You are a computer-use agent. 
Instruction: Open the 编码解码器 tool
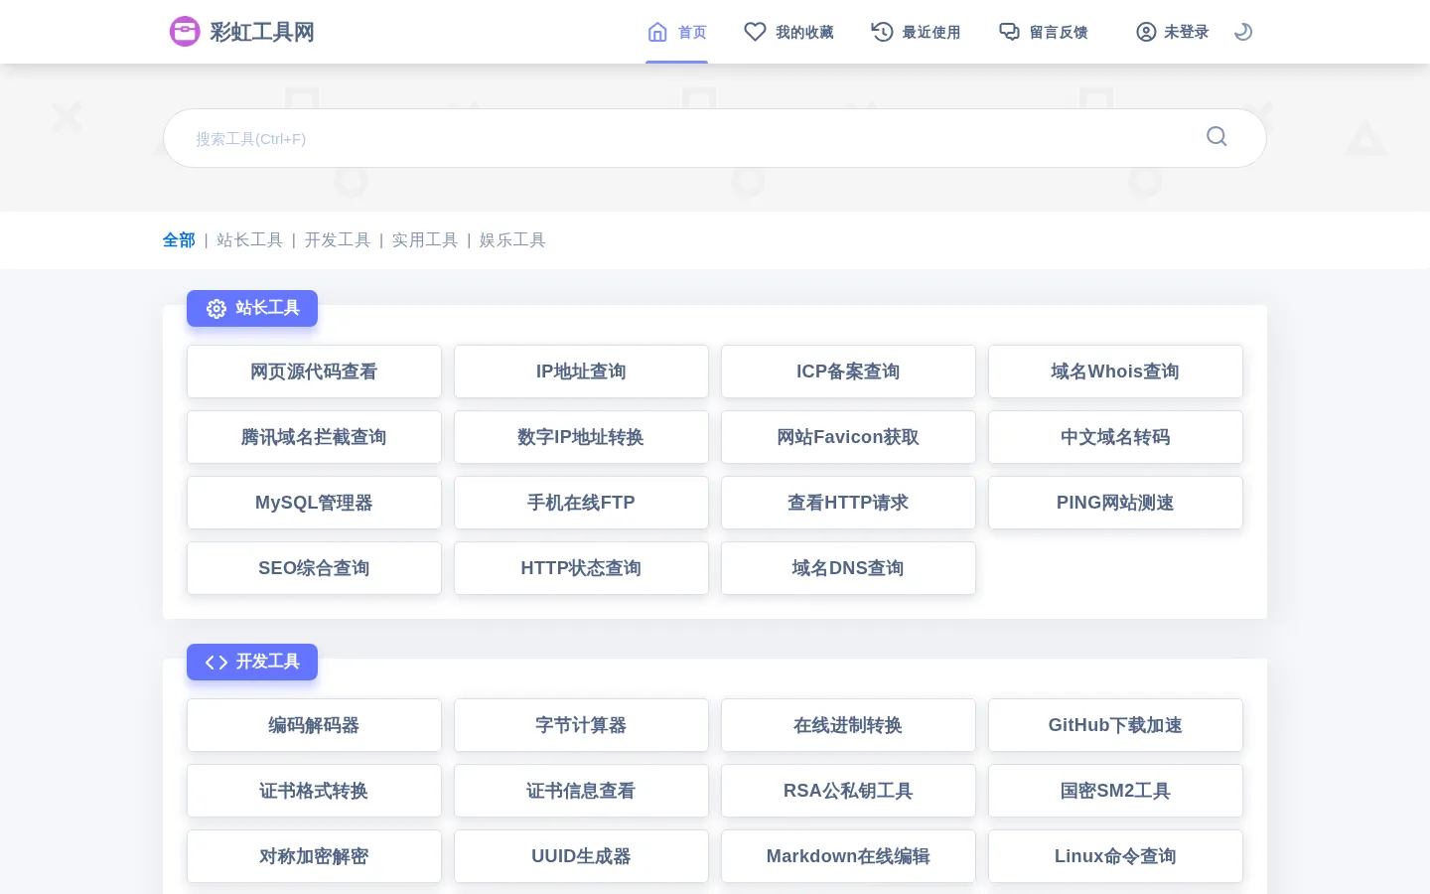[x=314, y=725]
